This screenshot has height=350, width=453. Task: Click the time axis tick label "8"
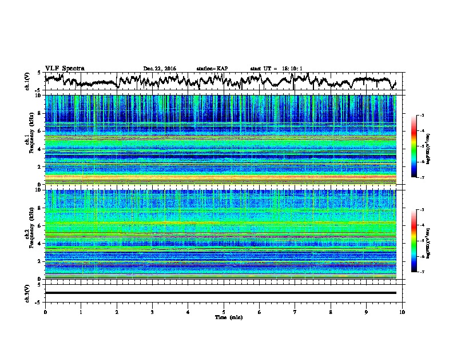pyautogui.click(x=331, y=312)
